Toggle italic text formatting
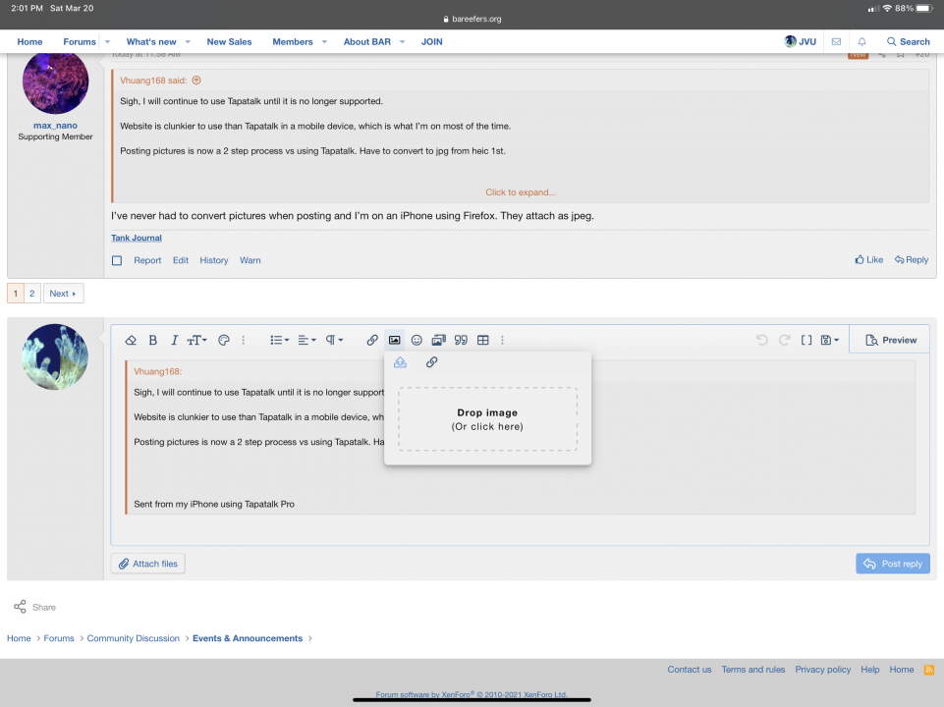 pos(174,341)
